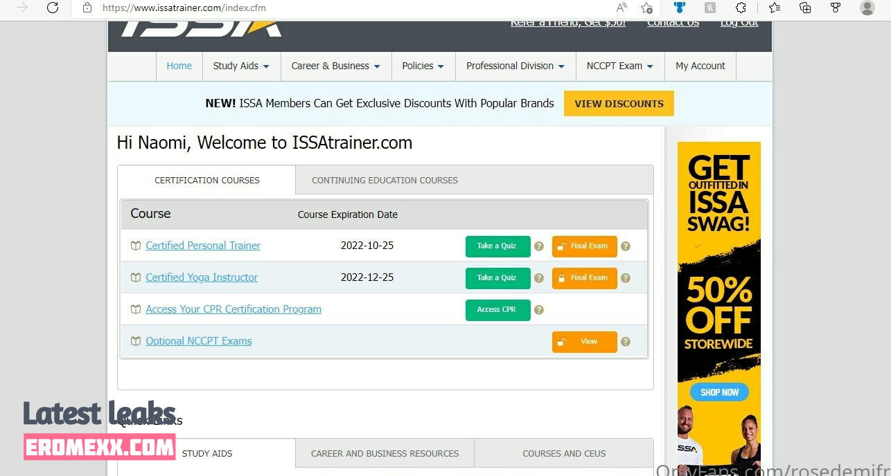Open the Optional NCCPT Exams link
The height and width of the screenshot is (476, 891).
pos(199,341)
